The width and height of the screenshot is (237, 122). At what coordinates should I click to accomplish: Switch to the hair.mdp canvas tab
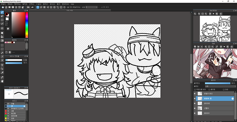pos(70,10)
